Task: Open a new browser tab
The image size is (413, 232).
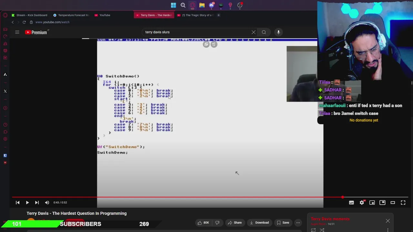Action: click(x=218, y=15)
